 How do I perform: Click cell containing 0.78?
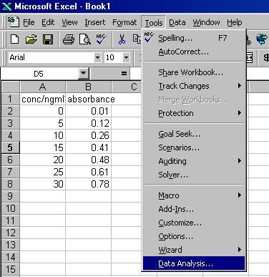(x=88, y=184)
